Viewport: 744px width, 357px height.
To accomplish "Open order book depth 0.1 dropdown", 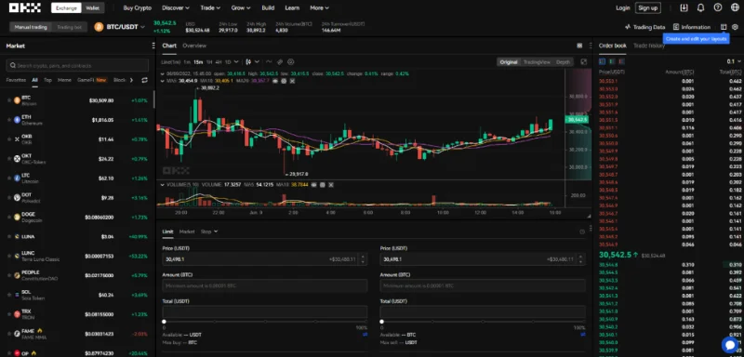I will click(734, 61).
